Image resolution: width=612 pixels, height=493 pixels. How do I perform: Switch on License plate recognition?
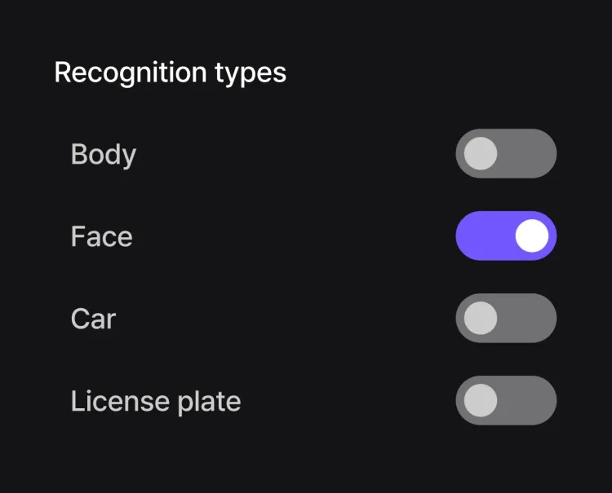click(x=506, y=400)
